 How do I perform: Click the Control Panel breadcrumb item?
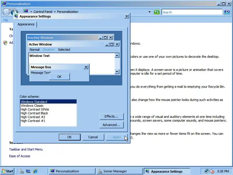[43, 12]
